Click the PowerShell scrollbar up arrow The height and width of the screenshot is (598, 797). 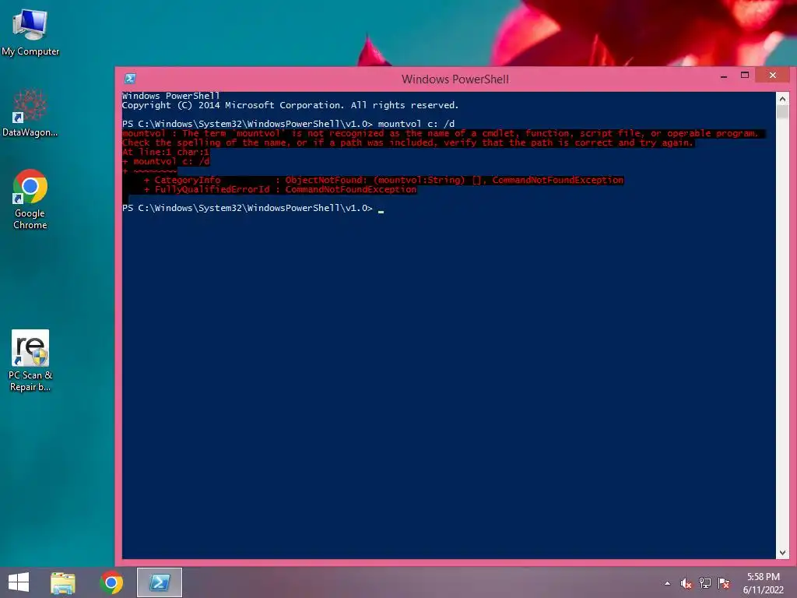pos(782,99)
